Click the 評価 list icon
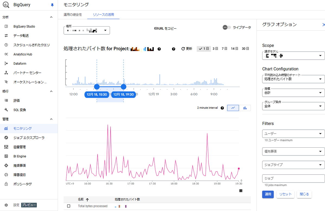This screenshot has height=211, width=325. pyautogui.click(x=6, y=100)
